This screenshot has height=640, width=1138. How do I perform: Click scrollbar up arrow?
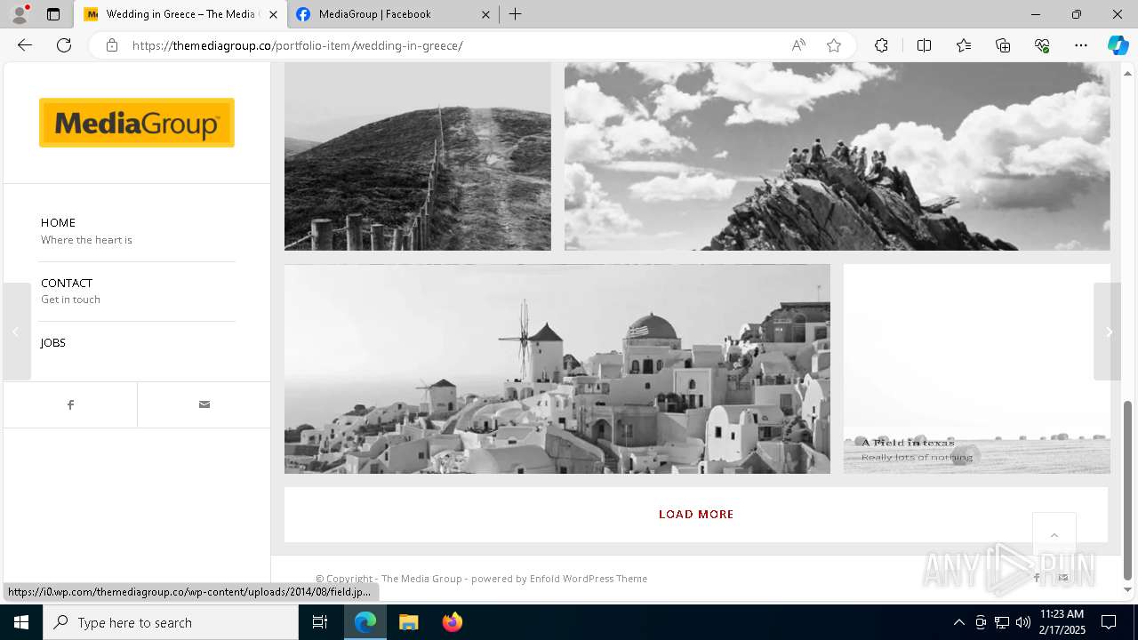point(1128,73)
